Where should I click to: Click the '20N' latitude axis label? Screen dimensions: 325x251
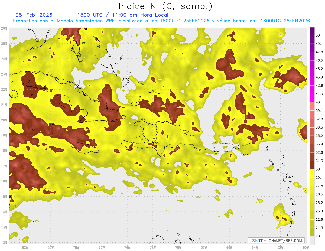4,120
